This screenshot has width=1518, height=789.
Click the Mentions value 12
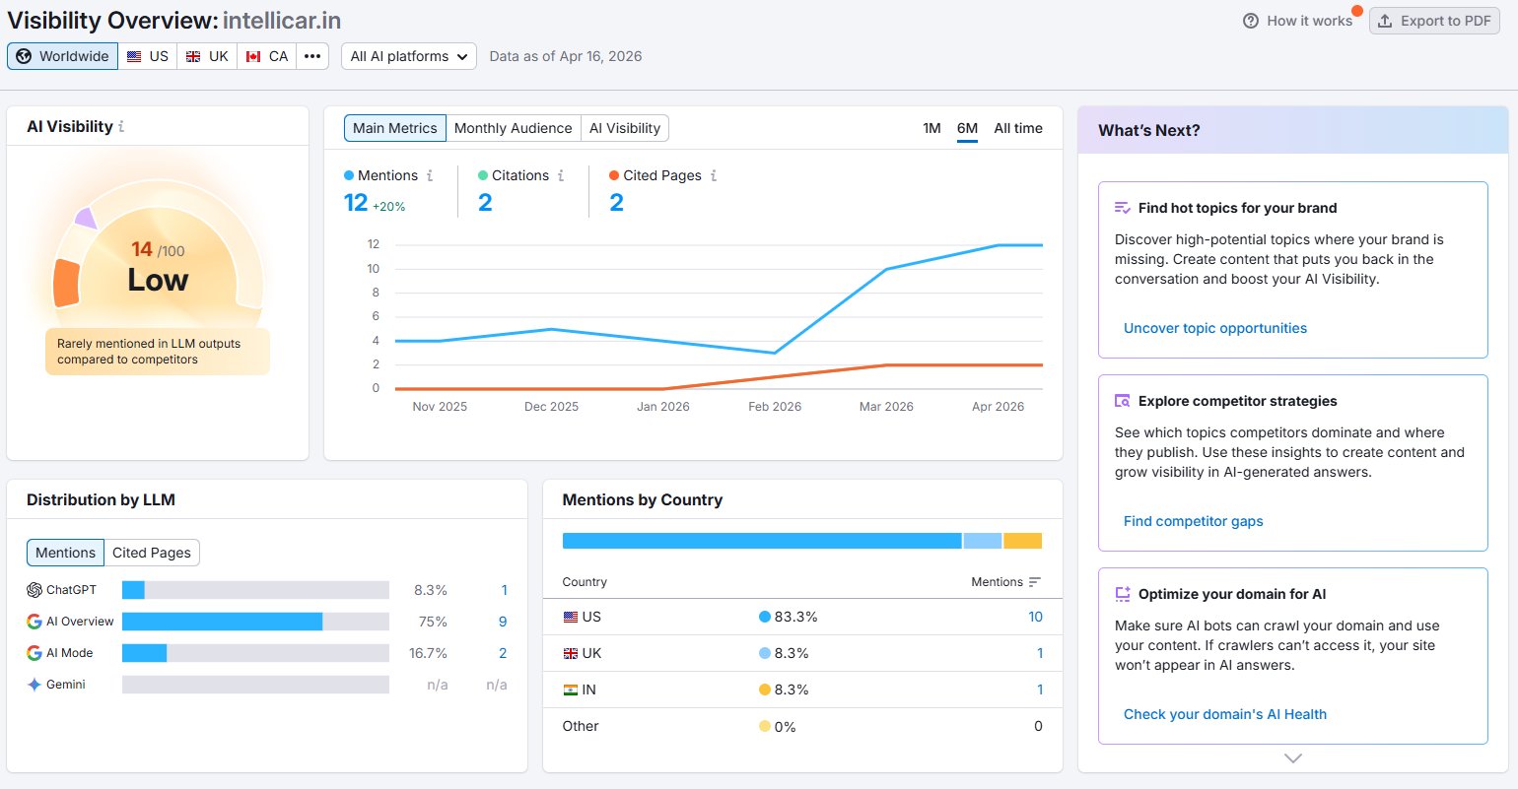point(356,203)
